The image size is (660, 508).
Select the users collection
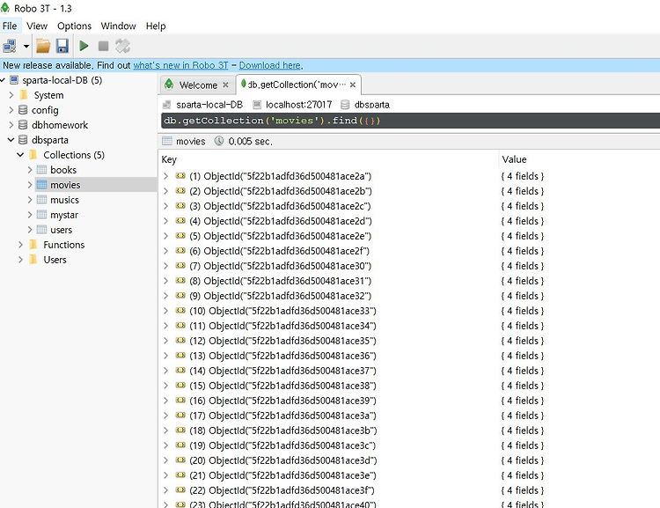61,230
